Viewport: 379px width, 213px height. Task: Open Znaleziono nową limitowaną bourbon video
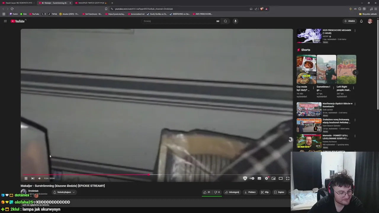(309, 125)
